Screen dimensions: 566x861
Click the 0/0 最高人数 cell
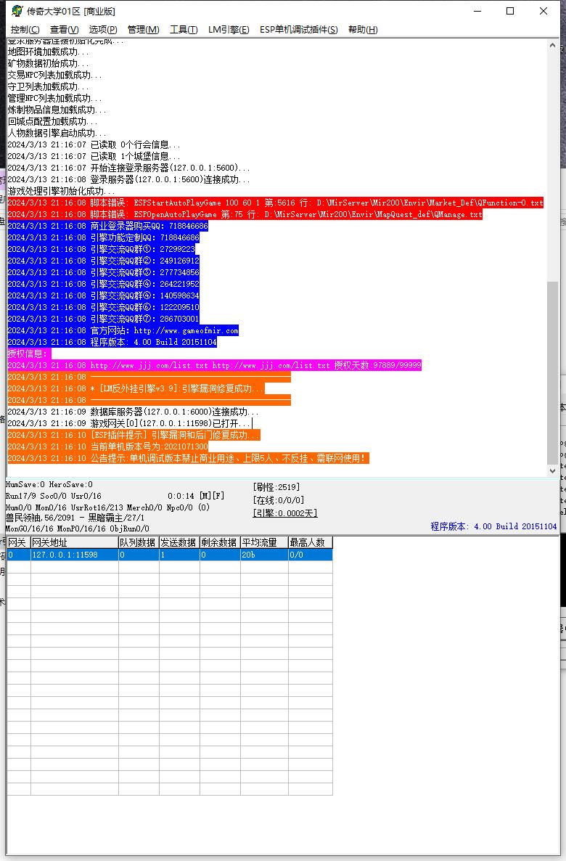(310, 555)
